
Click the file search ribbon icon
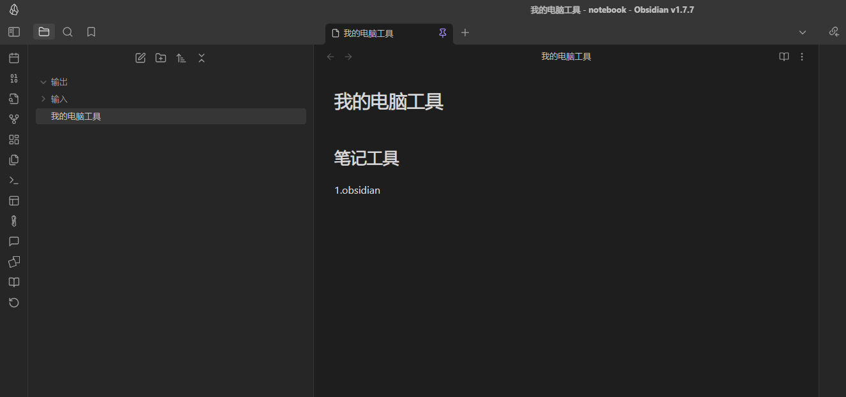tap(14, 99)
